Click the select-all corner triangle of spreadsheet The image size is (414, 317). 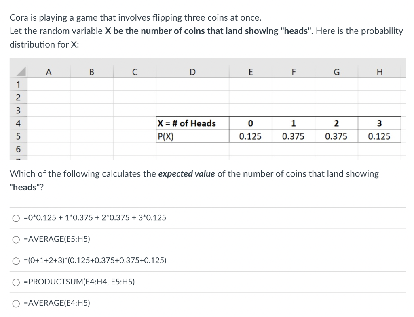click(19, 71)
